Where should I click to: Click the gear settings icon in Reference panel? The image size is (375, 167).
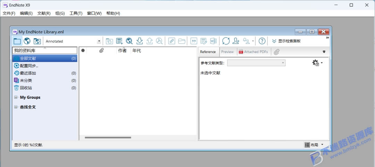pyautogui.click(x=316, y=63)
